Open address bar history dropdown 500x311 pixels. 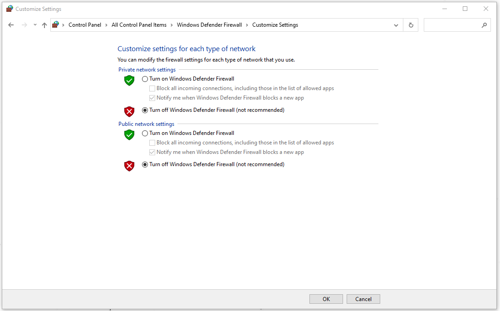pyautogui.click(x=396, y=25)
